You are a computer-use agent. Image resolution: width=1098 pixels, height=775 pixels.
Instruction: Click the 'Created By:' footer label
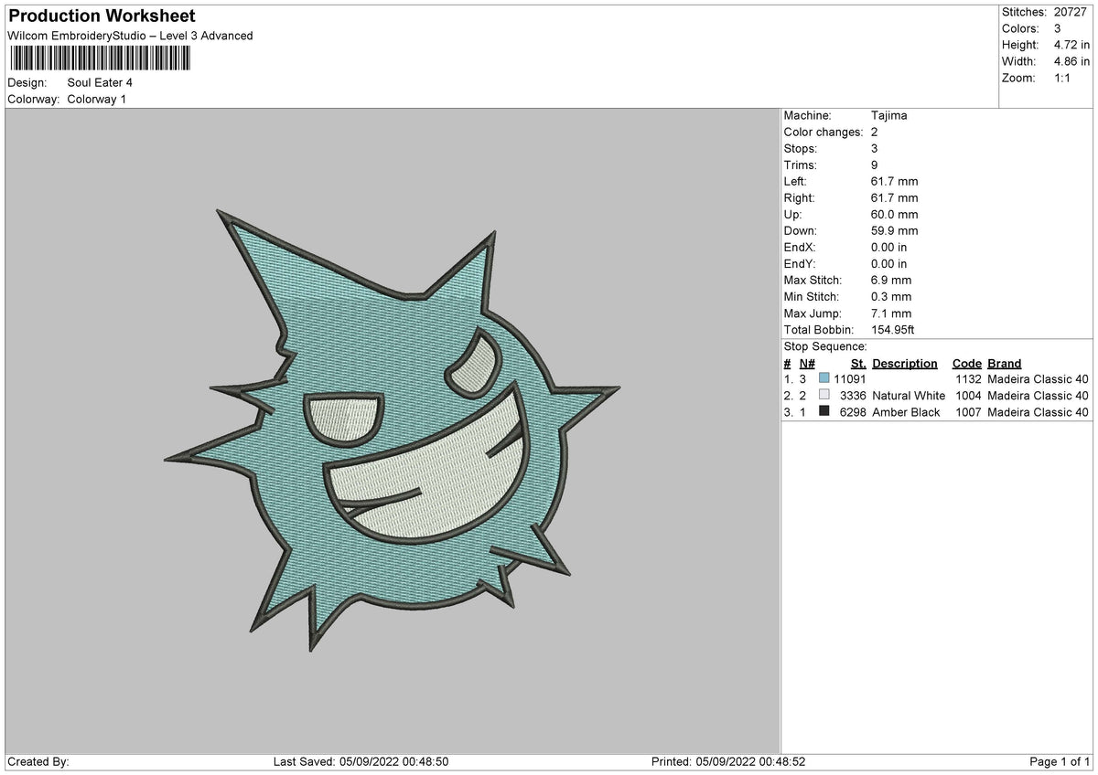pyautogui.click(x=38, y=761)
